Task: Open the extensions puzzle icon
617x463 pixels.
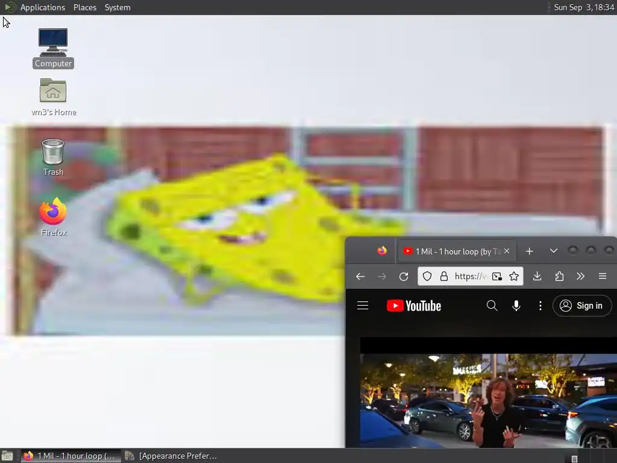Action: [559, 276]
